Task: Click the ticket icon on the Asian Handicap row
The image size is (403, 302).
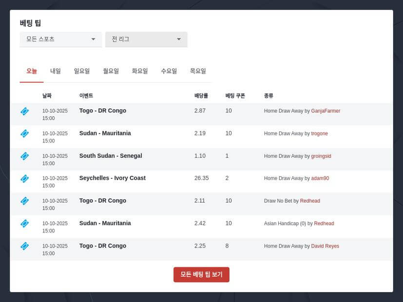Action: [24, 224]
